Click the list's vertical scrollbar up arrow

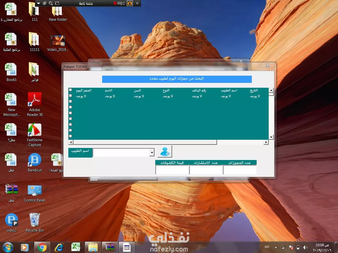coord(271,90)
